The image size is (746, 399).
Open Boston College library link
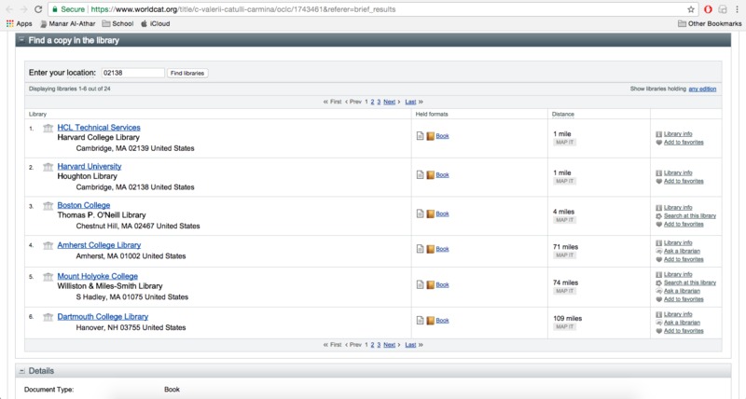click(x=84, y=205)
